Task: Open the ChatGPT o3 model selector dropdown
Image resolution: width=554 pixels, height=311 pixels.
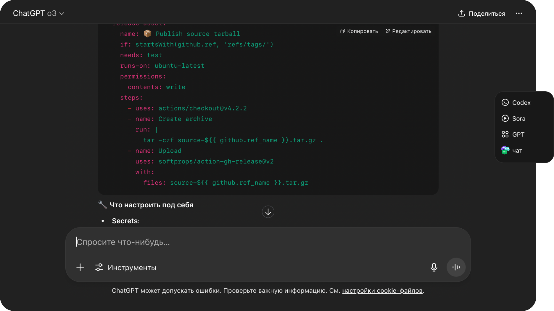Action: pyautogui.click(x=38, y=14)
